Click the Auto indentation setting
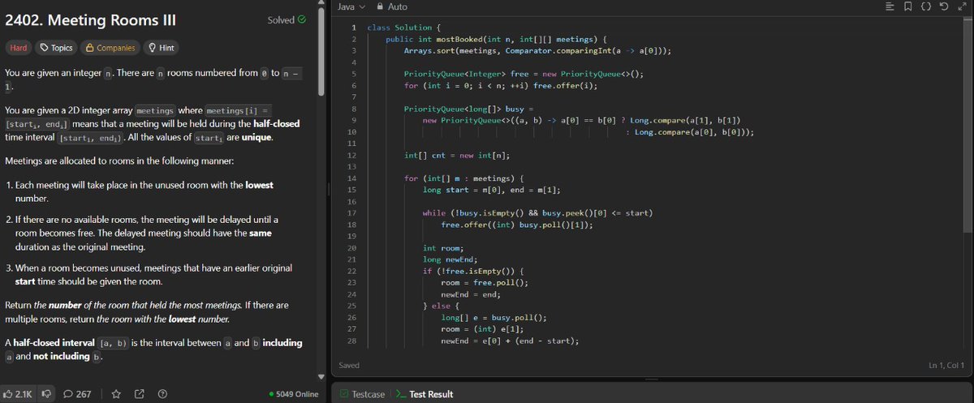The image size is (974, 403). point(398,6)
